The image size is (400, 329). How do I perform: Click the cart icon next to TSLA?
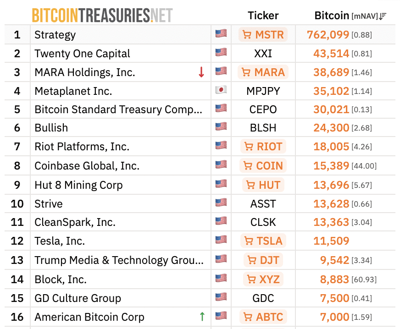point(249,241)
